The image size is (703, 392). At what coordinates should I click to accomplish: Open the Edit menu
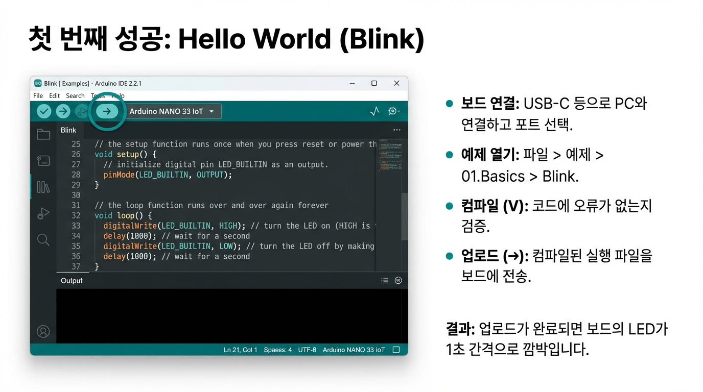[x=55, y=96]
